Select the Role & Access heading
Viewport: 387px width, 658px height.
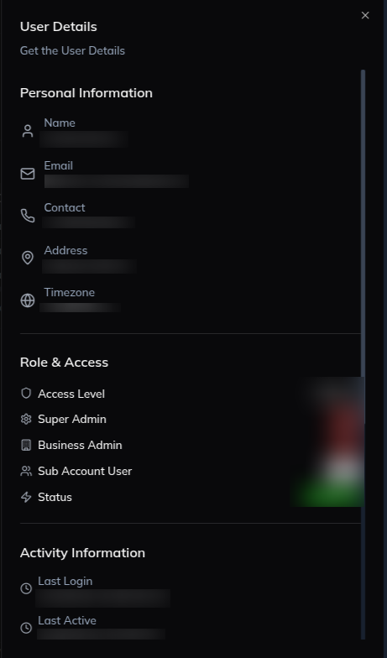[x=64, y=363]
